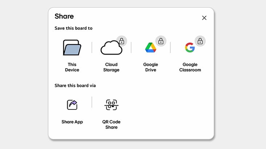Click the lock badge on Google Drive
266x149 pixels.
pyautogui.click(x=161, y=41)
